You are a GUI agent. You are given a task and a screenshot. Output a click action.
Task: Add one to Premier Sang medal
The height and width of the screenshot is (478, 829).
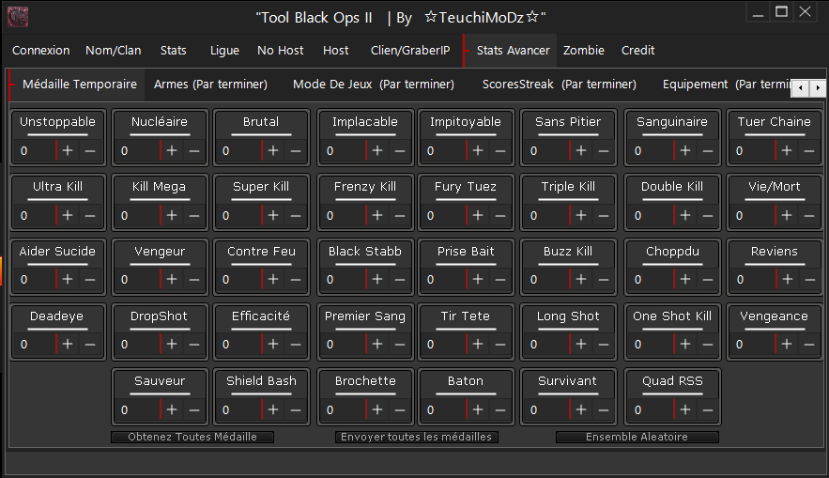[x=377, y=345]
